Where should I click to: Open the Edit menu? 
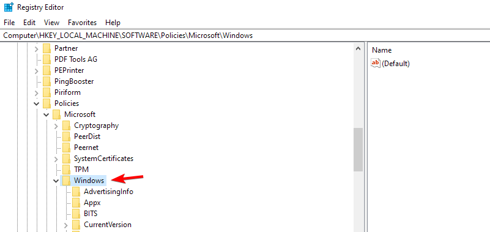(29, 23)
